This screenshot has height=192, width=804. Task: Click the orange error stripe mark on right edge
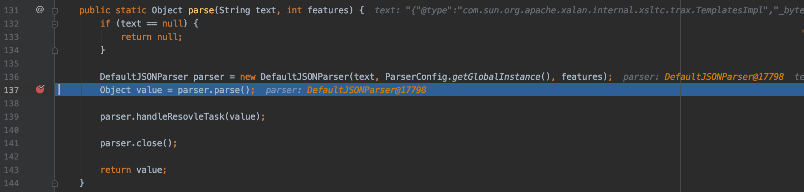(803, 31)
